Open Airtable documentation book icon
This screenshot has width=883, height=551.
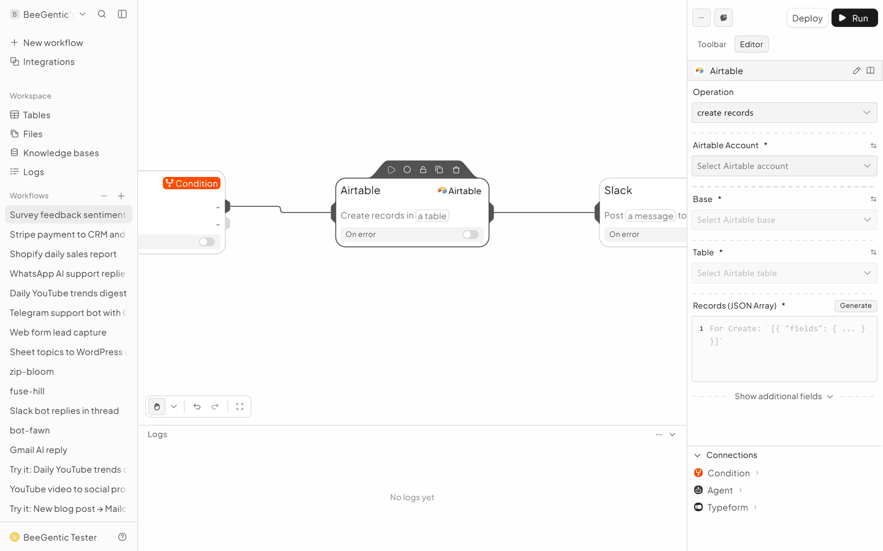click(870, 70)
